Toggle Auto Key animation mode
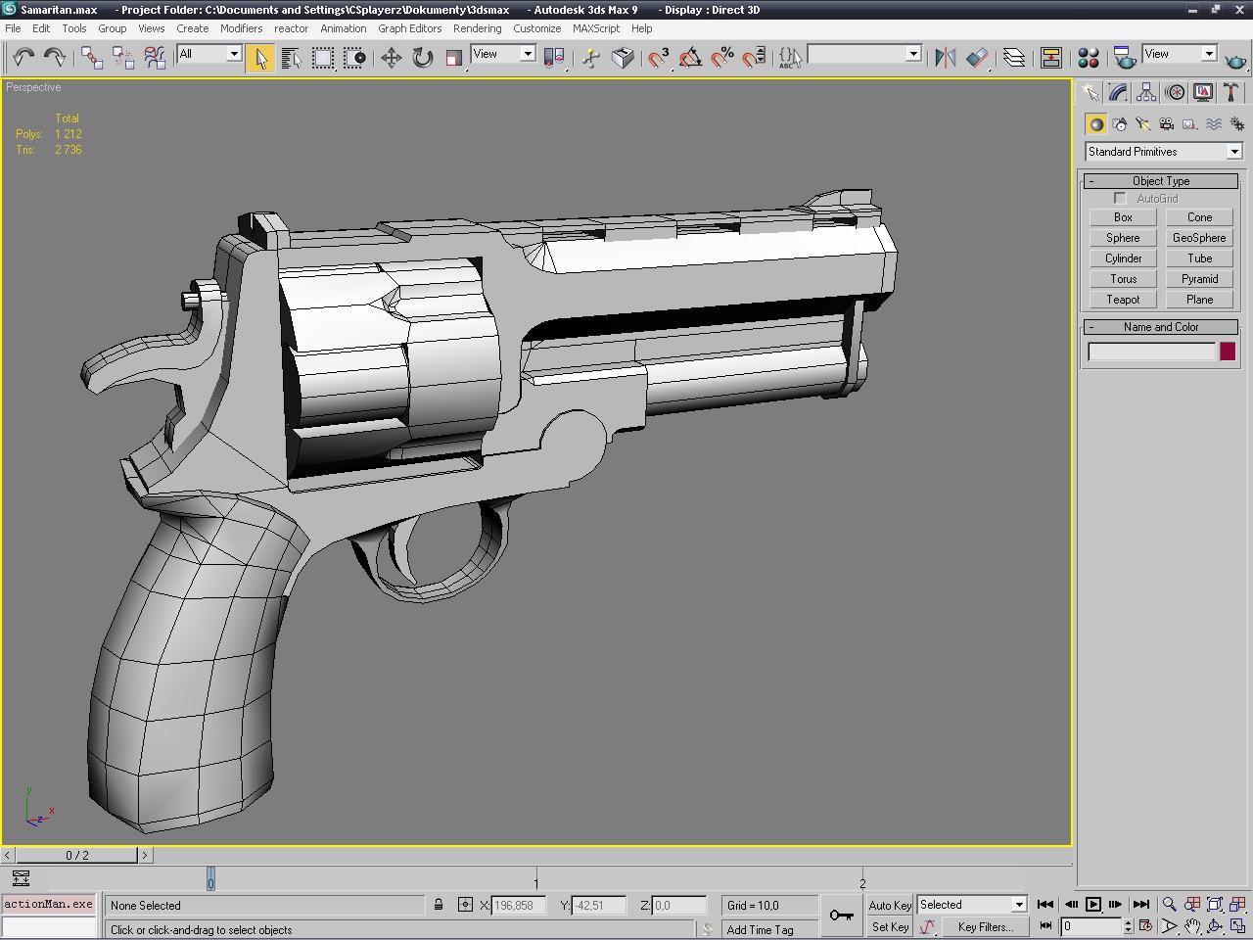This screenshot has height=940, width=1253. [x=890, y=906]
